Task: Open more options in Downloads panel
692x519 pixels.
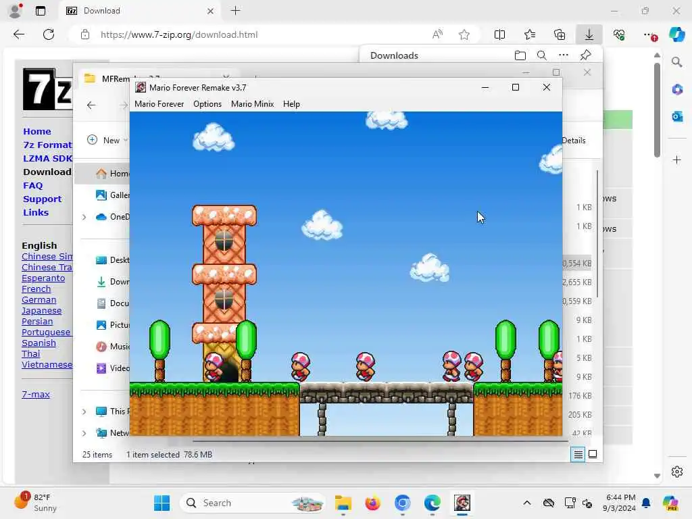Action: pos(564,55)
